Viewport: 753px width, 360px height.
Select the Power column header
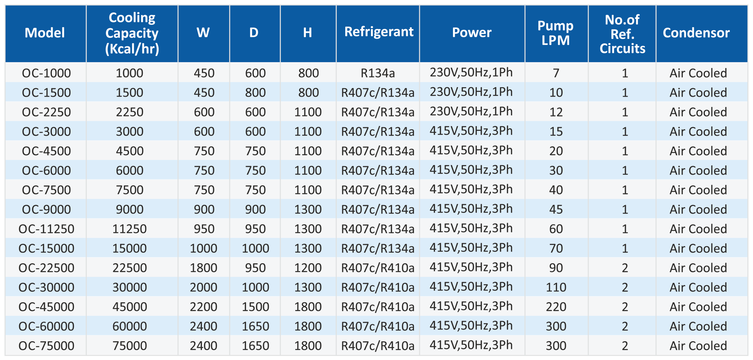click(x=472, y=33)
